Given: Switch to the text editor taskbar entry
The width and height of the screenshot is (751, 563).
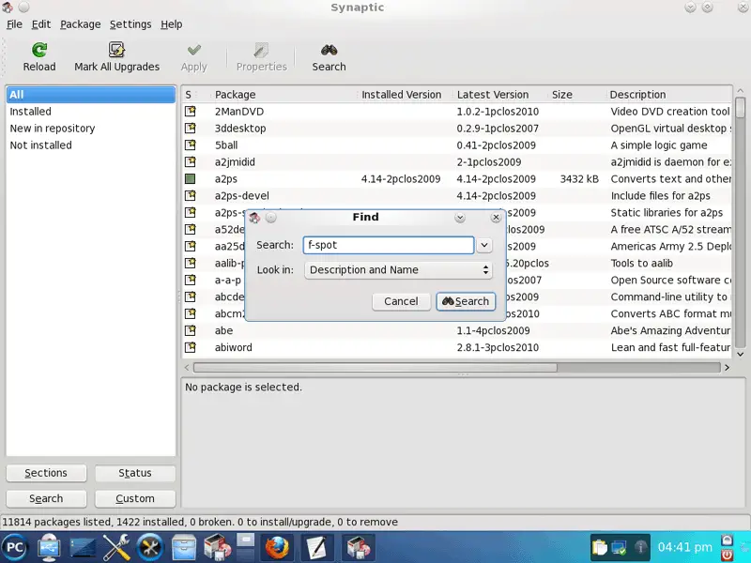Looking at the screenshot, I should [x=316, y=547].
